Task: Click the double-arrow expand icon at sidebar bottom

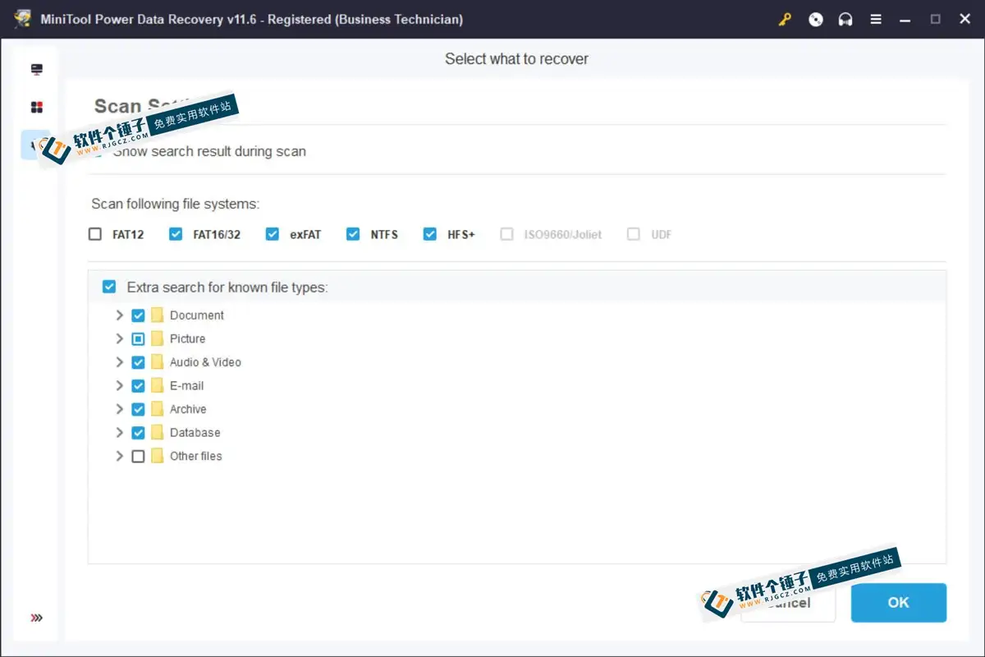Action: click(x=35, y=618)
